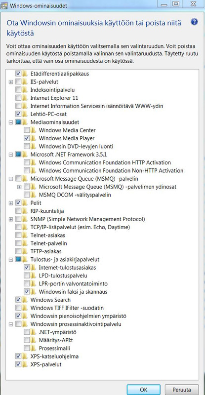Viewport: 205px width, 395px height.
Task: Uncheck the Windows Media Player checkbox
Action: 27,138
